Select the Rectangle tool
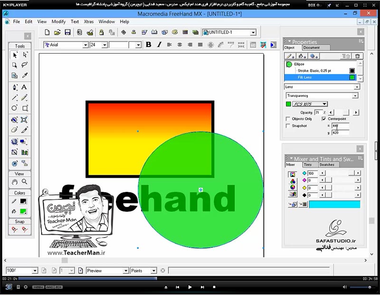Image resolution: width=380 pixels, height=295 pixels. pyautogui.click(x=25, y=108)
